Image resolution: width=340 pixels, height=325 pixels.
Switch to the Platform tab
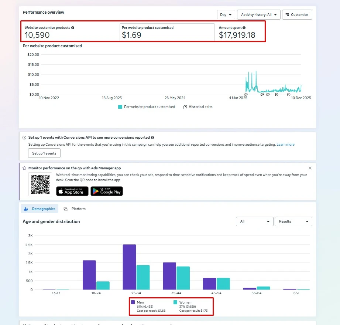[75, 209]
